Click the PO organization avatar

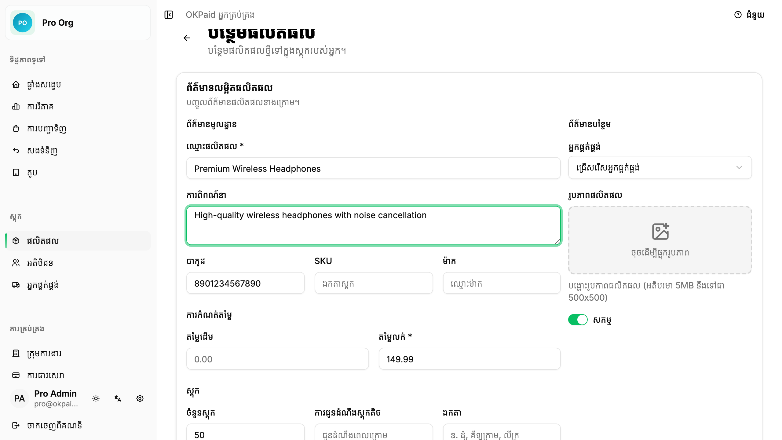coord(23,23)
